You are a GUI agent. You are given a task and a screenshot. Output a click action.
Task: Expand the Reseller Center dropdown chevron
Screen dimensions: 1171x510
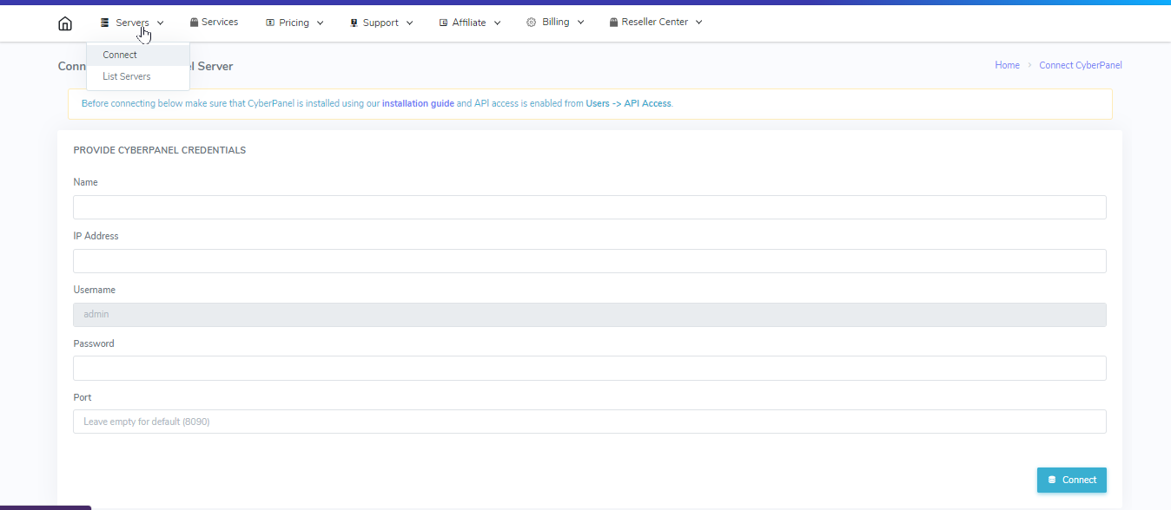[699, 23]
